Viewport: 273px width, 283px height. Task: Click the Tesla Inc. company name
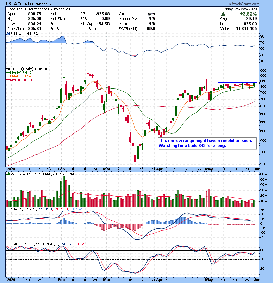pos(26,4)
